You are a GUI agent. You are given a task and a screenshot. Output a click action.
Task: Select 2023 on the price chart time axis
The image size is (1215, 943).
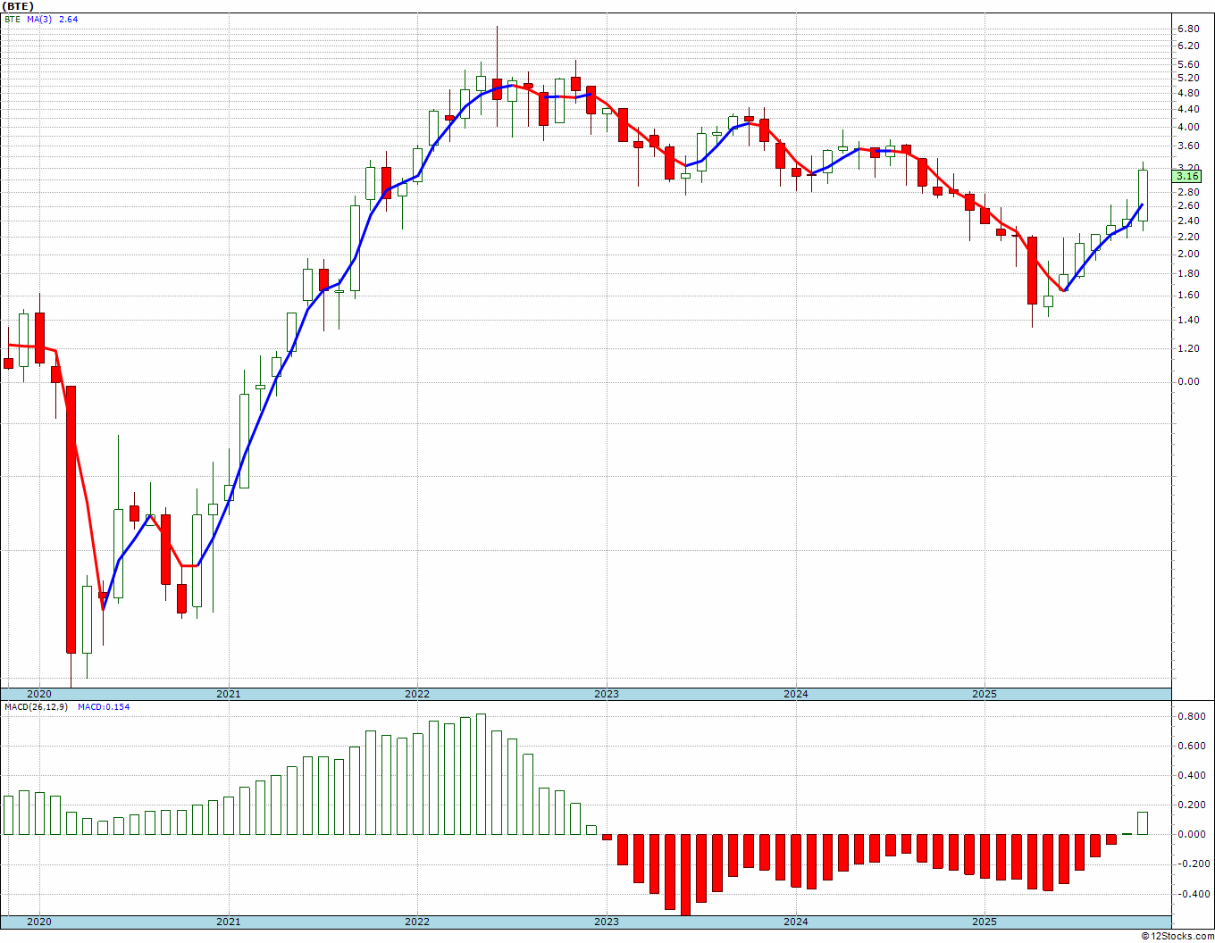(x=607, y=694)
